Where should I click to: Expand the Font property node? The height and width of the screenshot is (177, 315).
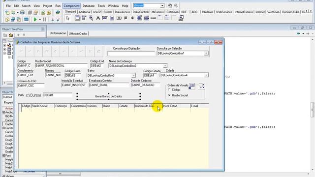(x=3, y=156)
